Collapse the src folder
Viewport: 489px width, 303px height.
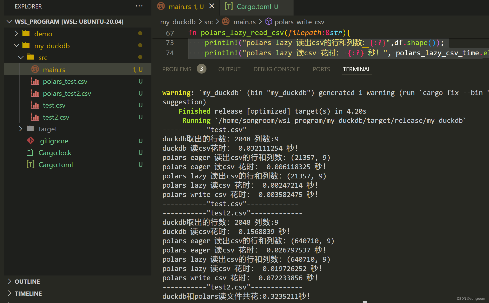tap(21, 57)
